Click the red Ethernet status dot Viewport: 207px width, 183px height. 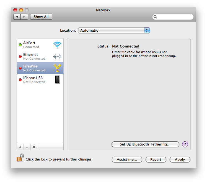tap(20, 56)
